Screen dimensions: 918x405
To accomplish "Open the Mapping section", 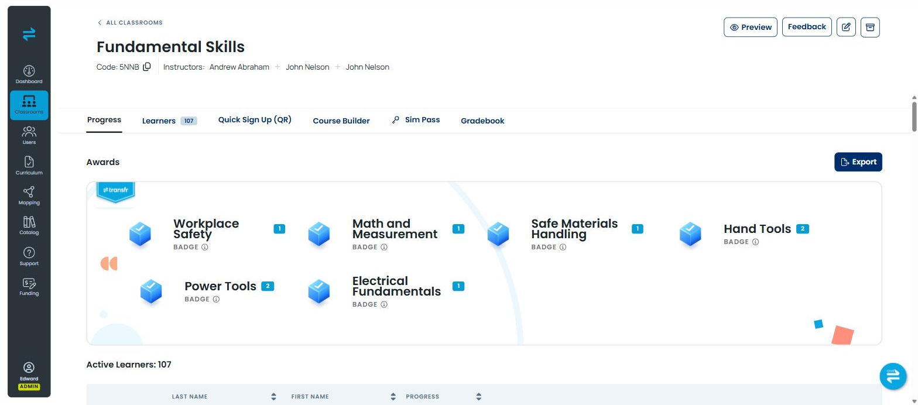I will point(29,195).
